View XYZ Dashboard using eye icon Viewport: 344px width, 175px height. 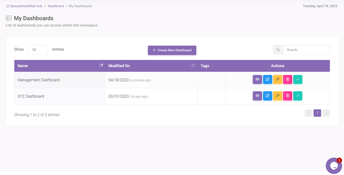pyautogui.click(x=257, y=96)
